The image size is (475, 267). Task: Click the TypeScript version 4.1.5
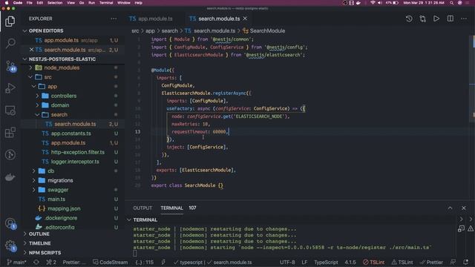pos(350,262)
